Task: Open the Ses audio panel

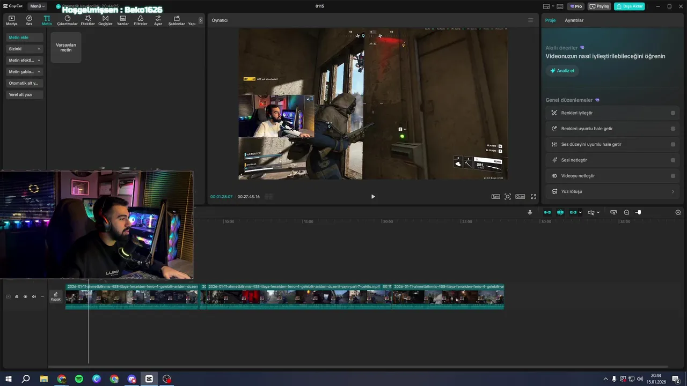Action: pyautogui.click(x=29, y=20)
